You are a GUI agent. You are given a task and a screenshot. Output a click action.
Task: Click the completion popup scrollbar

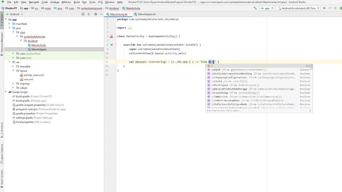[312, 68]
